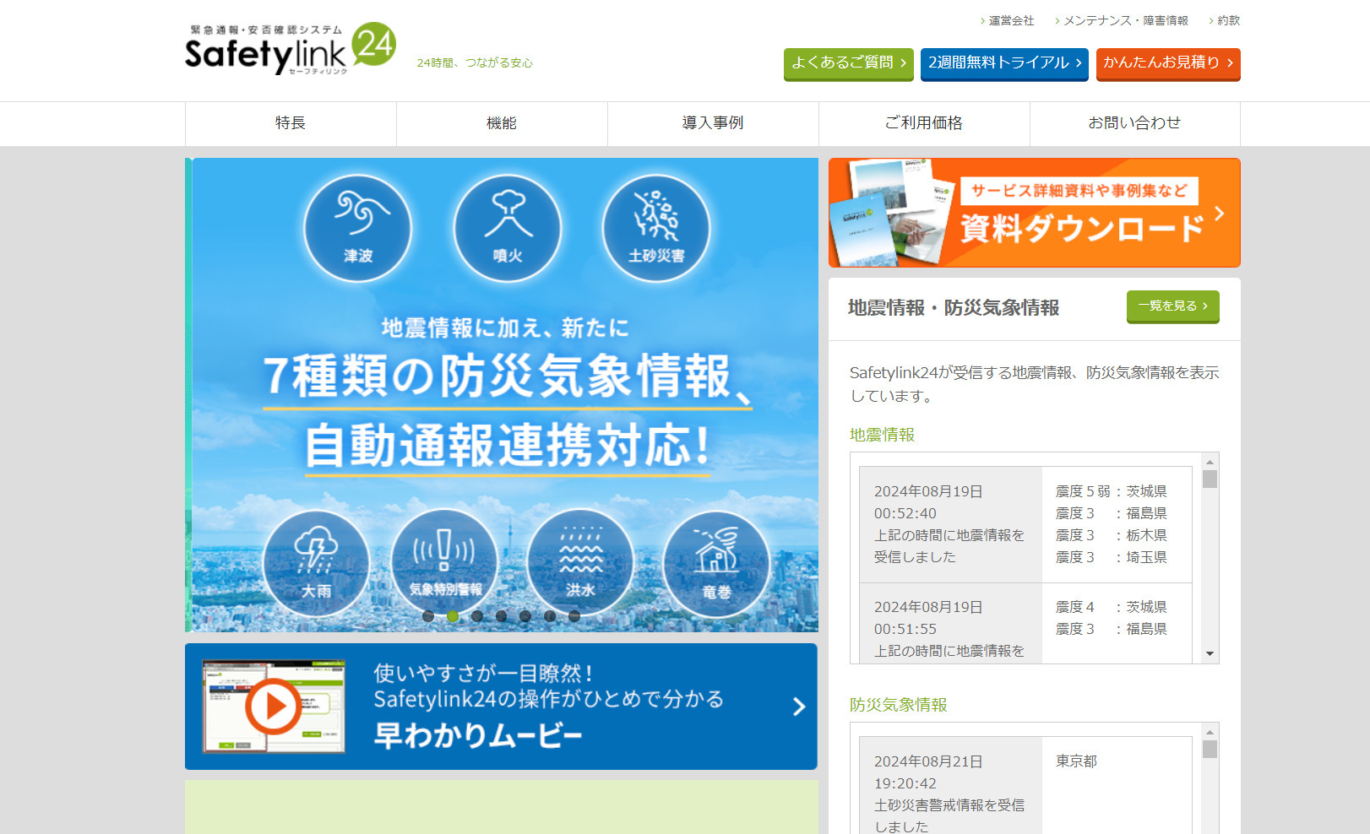Screen dimensions: 1370x834
Task: Click the 洪水 flood icon
Action: click(x=580, y=563)
